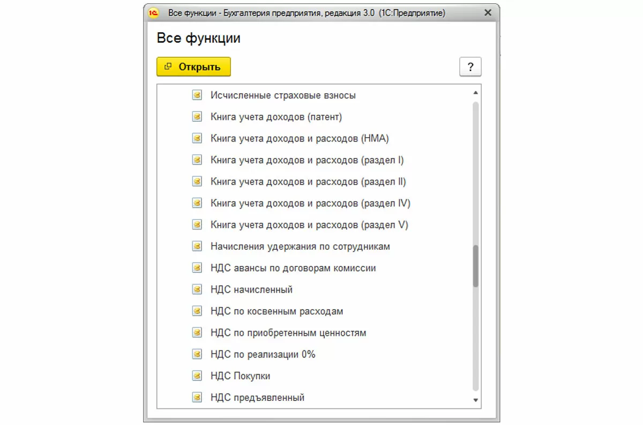Click the icon next to НДС по реализации 0%
643x425 pixels.
197,354
